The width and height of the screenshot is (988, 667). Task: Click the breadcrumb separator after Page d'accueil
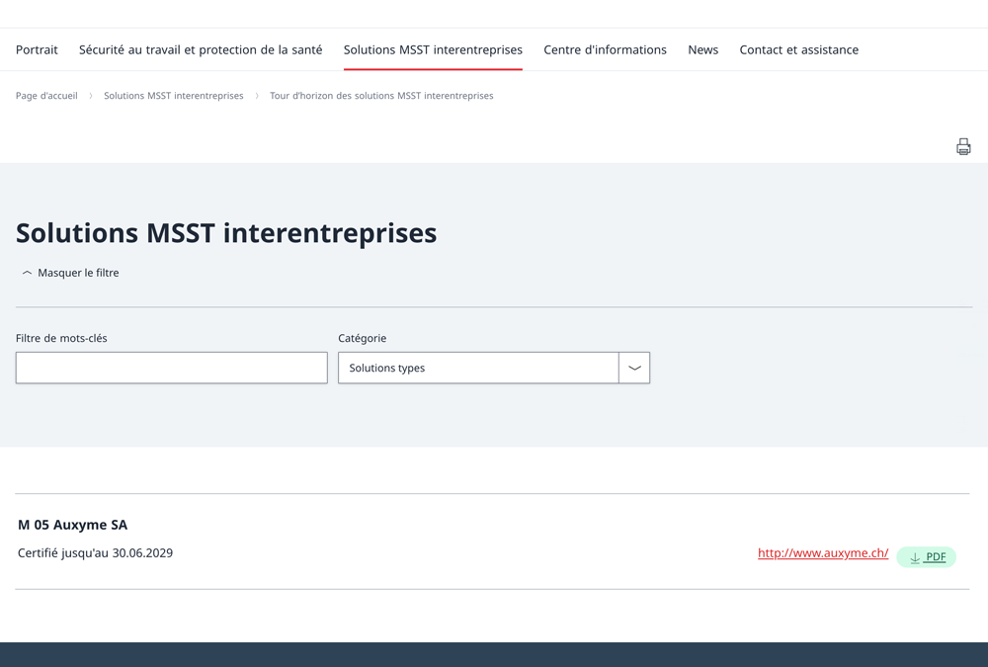click(x=89, y=96)
